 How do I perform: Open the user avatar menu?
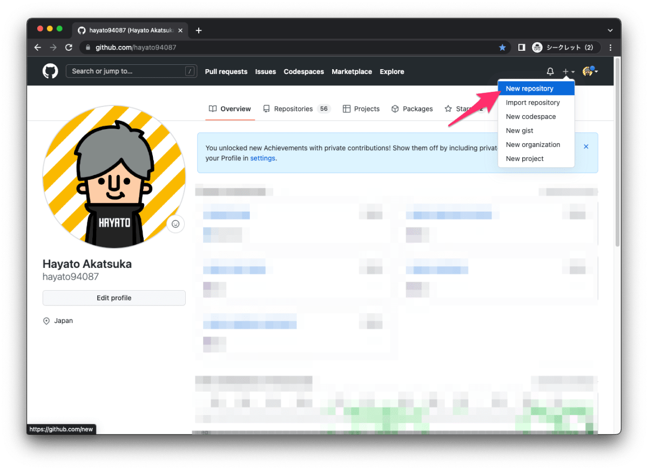click(590, 71)
